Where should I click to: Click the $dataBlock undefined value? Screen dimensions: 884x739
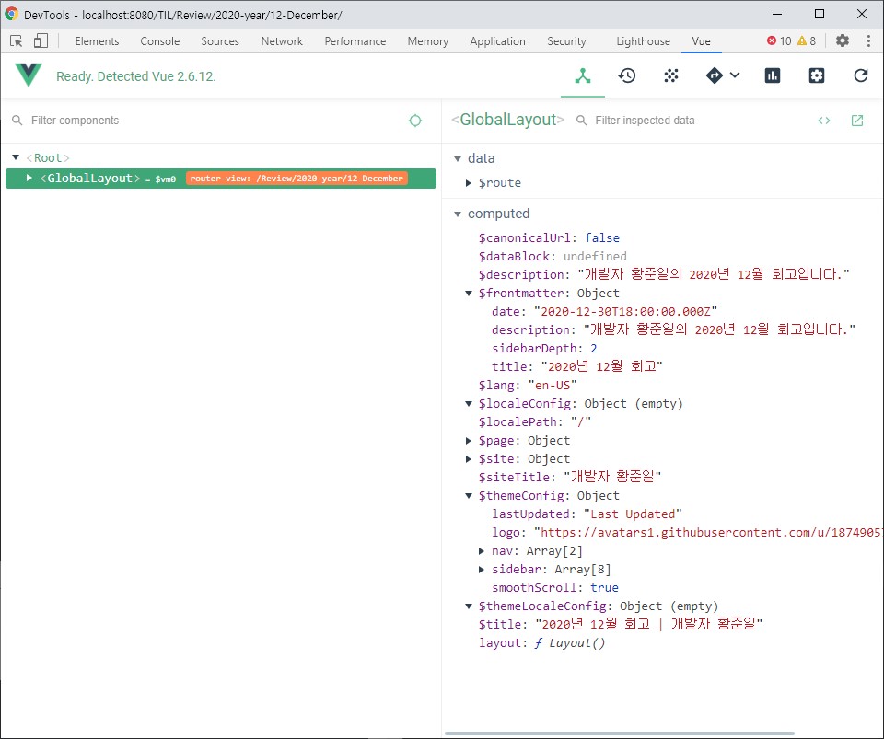pyautogui.click(x=595, y=256)
